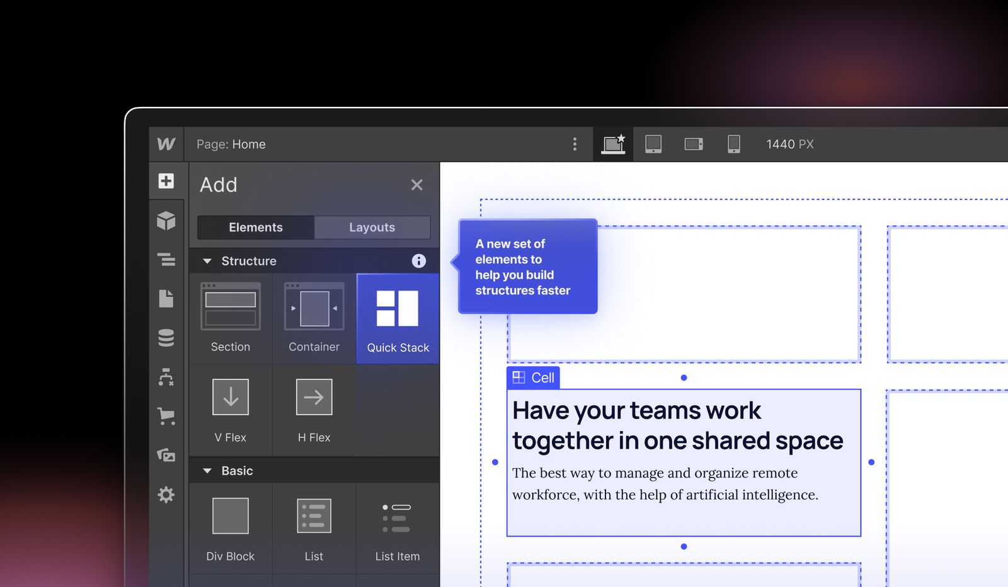Open the Assets panel

coord(166,456)
